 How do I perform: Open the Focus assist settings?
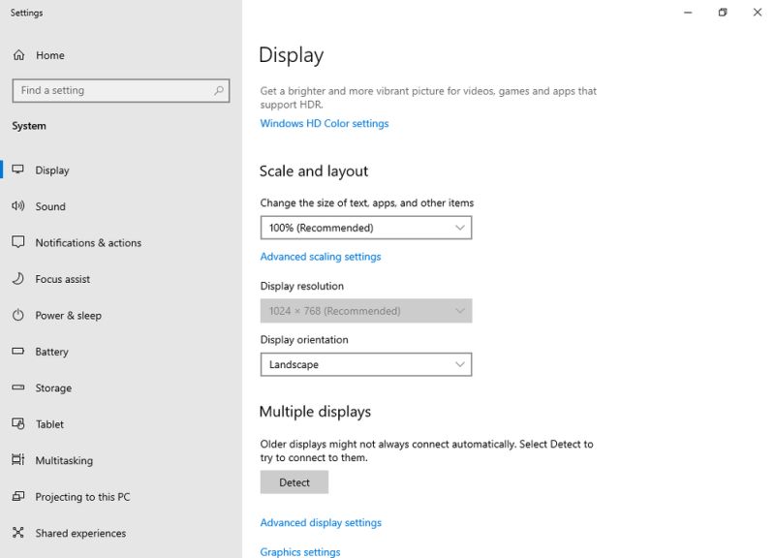point(63,279)
